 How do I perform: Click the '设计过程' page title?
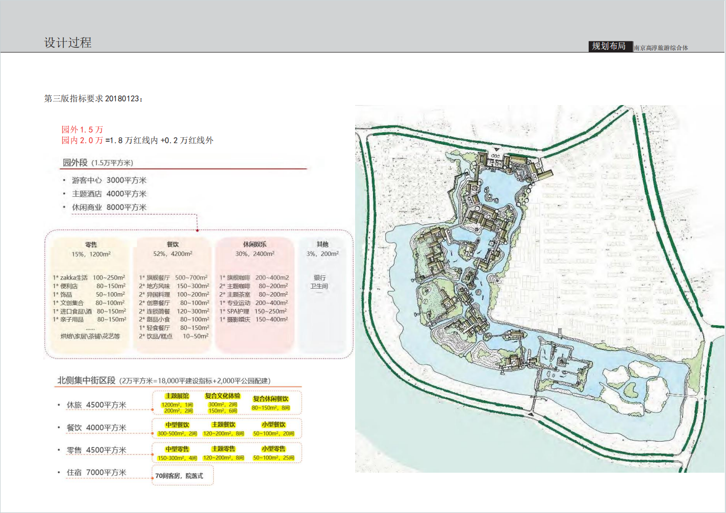coord(68,43)
